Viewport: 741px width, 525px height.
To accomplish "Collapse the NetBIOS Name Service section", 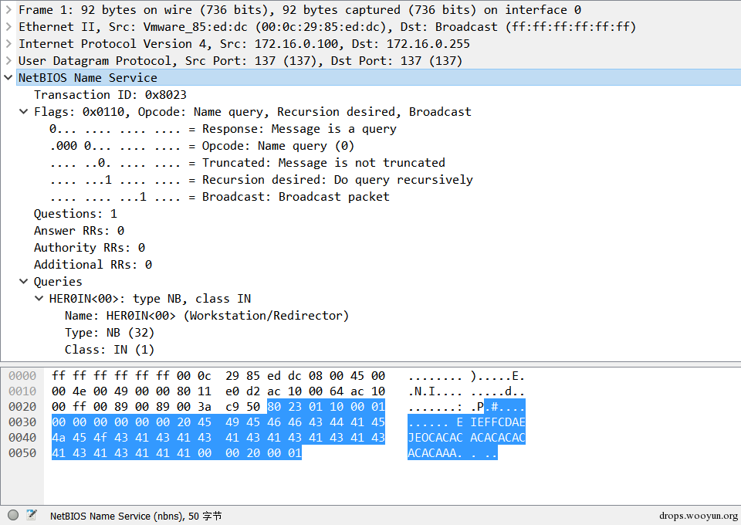I will pyautogui.click(x=8, y=77).
